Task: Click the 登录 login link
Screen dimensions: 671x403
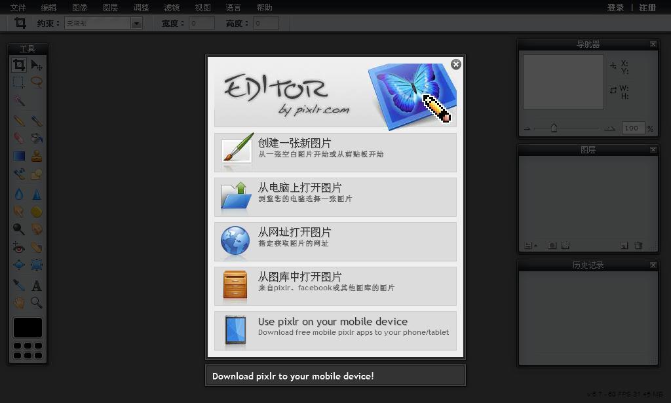Action: coord(615,8)
